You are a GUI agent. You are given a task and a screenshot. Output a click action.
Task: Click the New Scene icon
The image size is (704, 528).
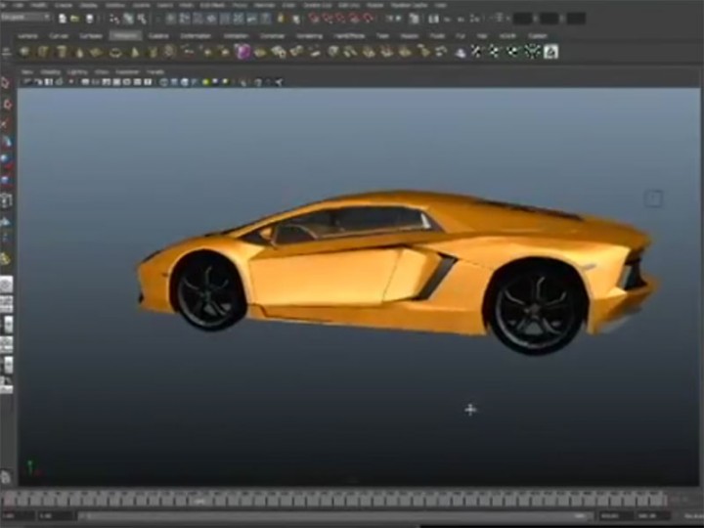click(63, 19)
